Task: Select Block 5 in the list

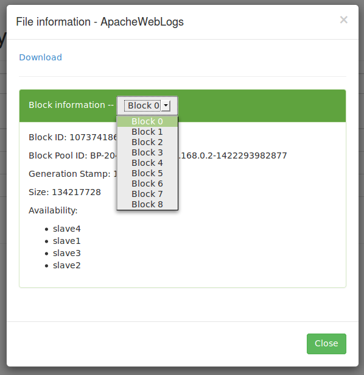Action: click(x=147, y=173)
